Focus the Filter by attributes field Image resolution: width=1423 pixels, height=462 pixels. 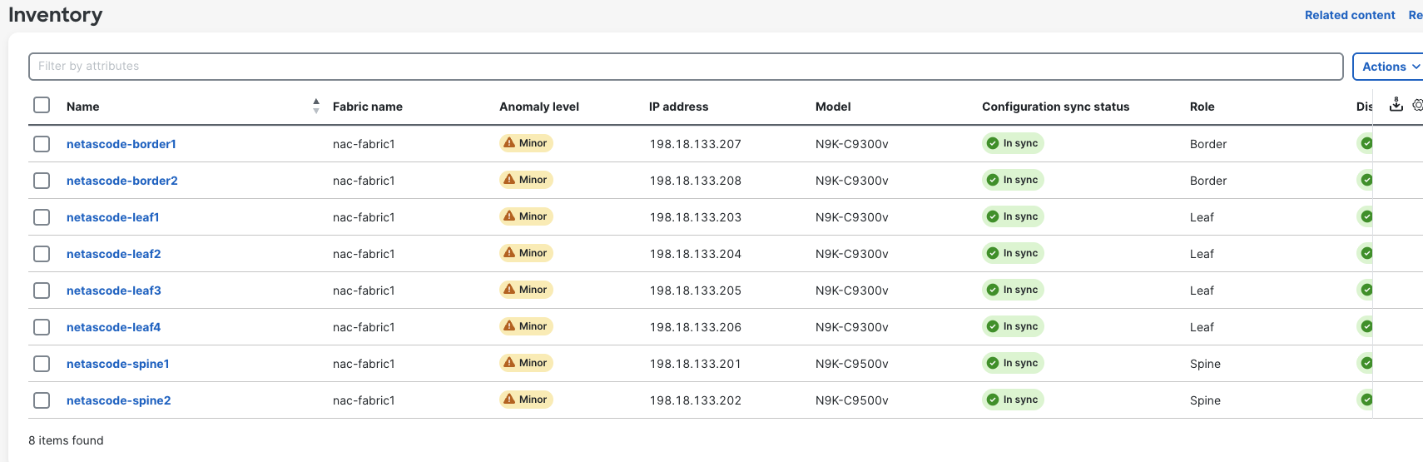686,67
